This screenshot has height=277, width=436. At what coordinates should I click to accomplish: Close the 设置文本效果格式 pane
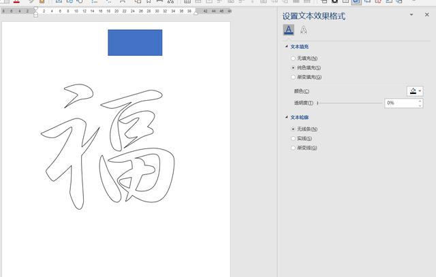coord(427,15)
